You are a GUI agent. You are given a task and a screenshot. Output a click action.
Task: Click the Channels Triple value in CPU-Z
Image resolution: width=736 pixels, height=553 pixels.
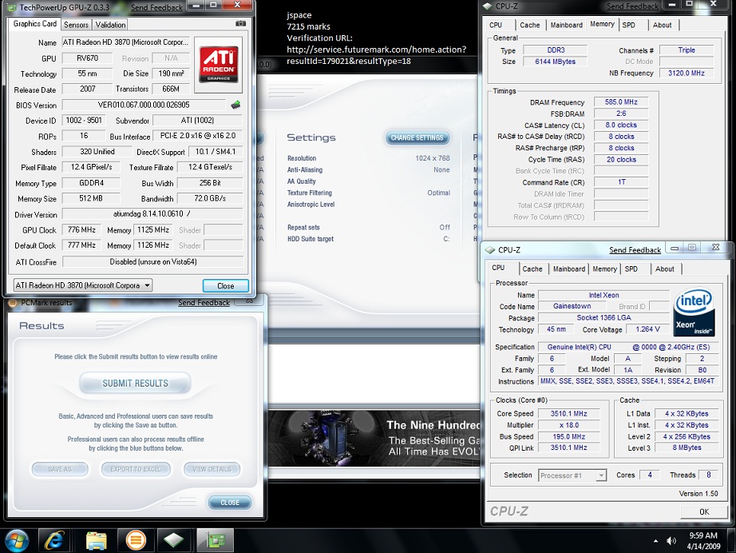pyautogui.click(x=687, y=50)
